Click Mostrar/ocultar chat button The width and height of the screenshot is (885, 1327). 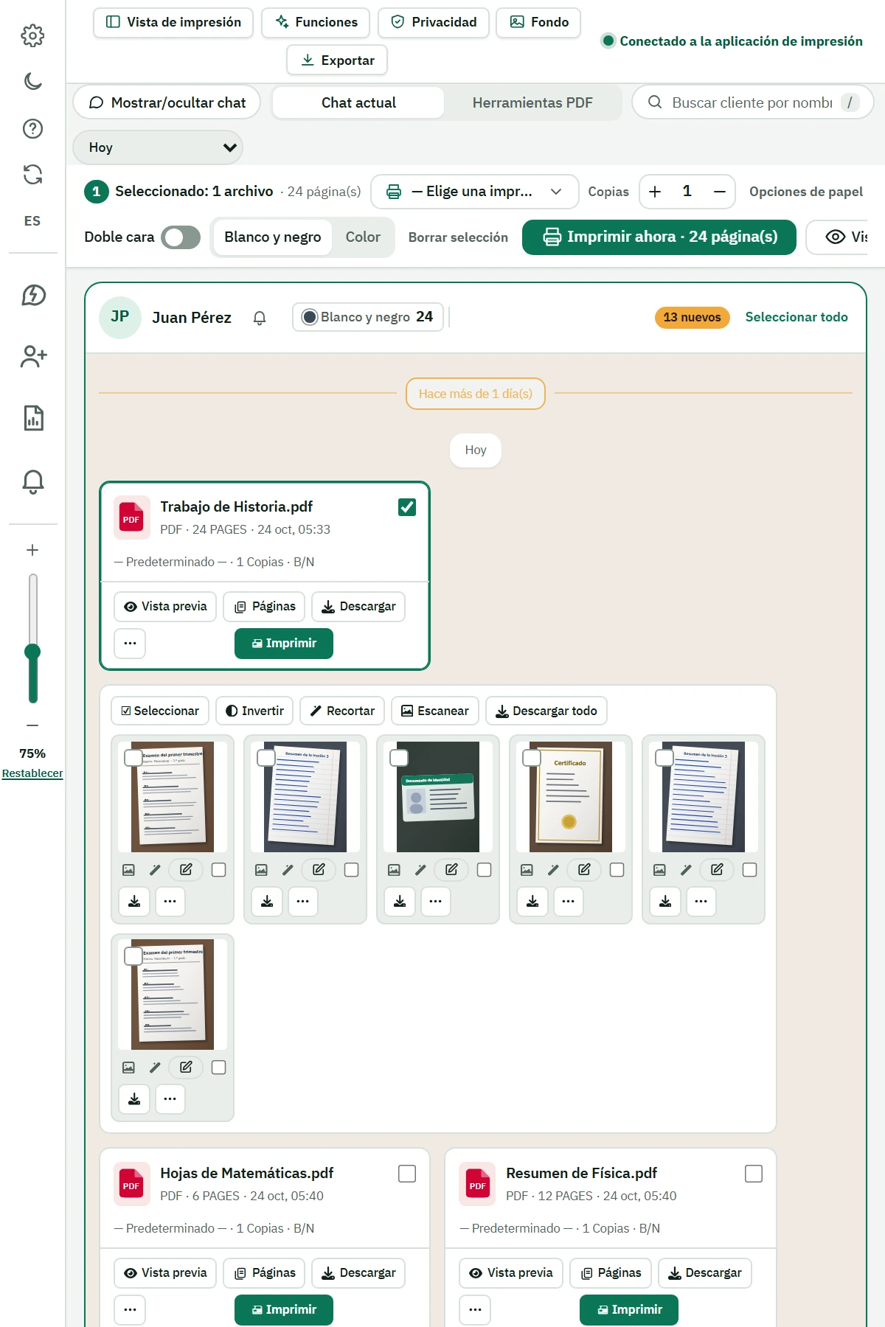click(167, 102)
